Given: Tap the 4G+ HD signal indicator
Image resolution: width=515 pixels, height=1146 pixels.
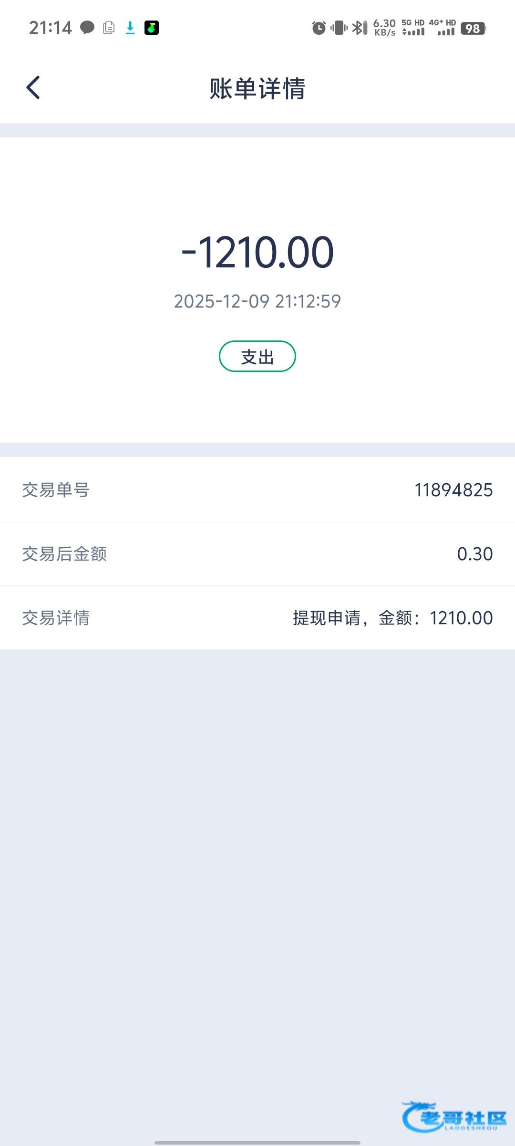Looking at the screenshot, I should (x=443, y=28).
